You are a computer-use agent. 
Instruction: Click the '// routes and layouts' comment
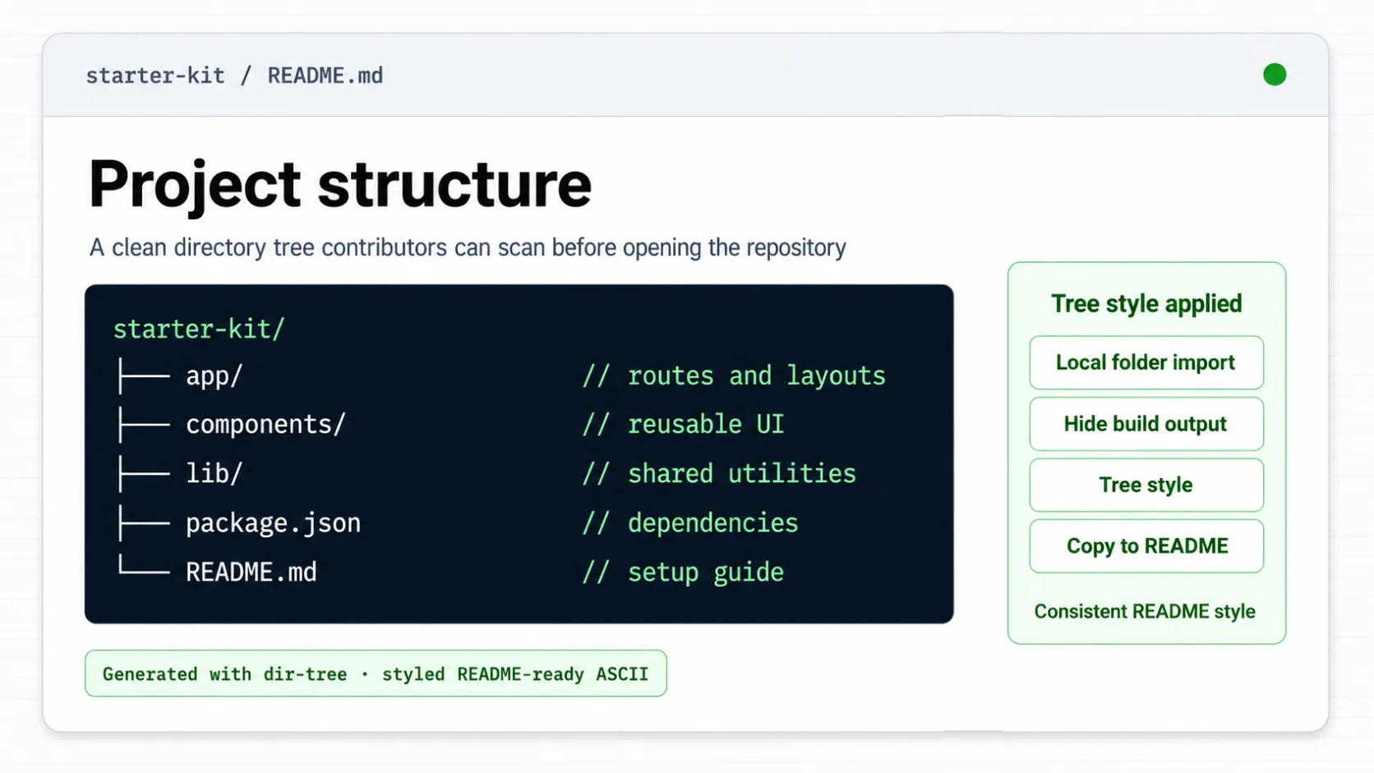[x=734, y=375]
